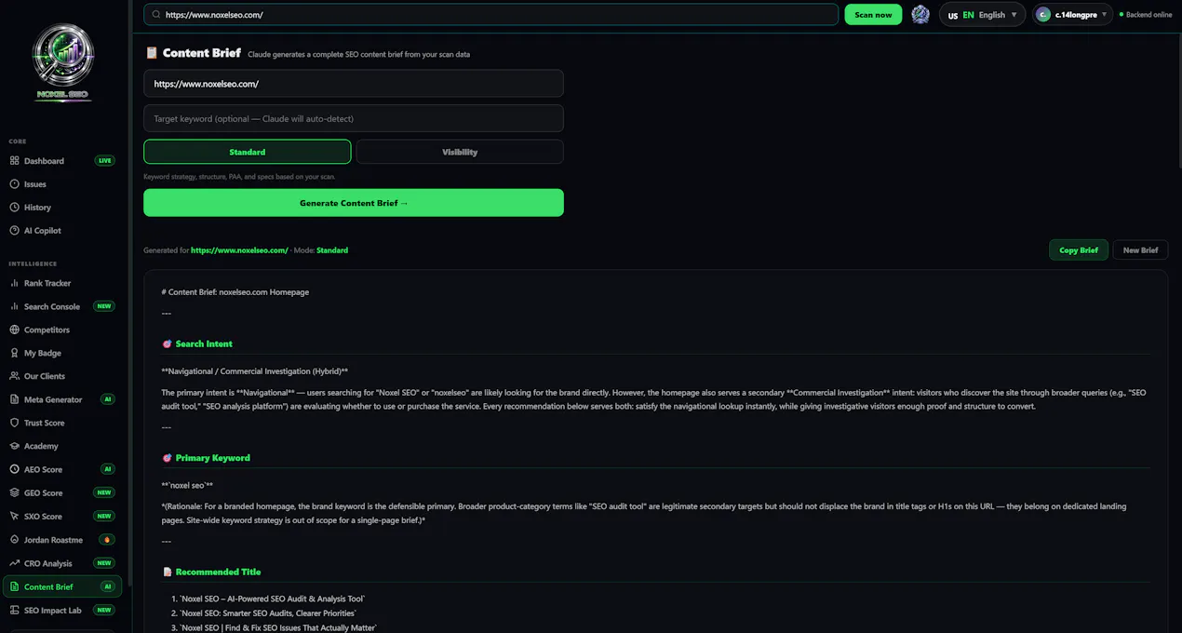Click the Target keyword input field
Screen dimensions: 1182x633
(x=354, y=118)
